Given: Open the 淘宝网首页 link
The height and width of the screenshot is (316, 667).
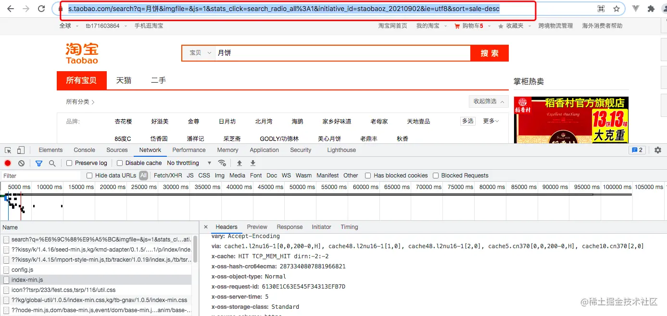Looking at the screenshot, I should (x=392, y=26).
